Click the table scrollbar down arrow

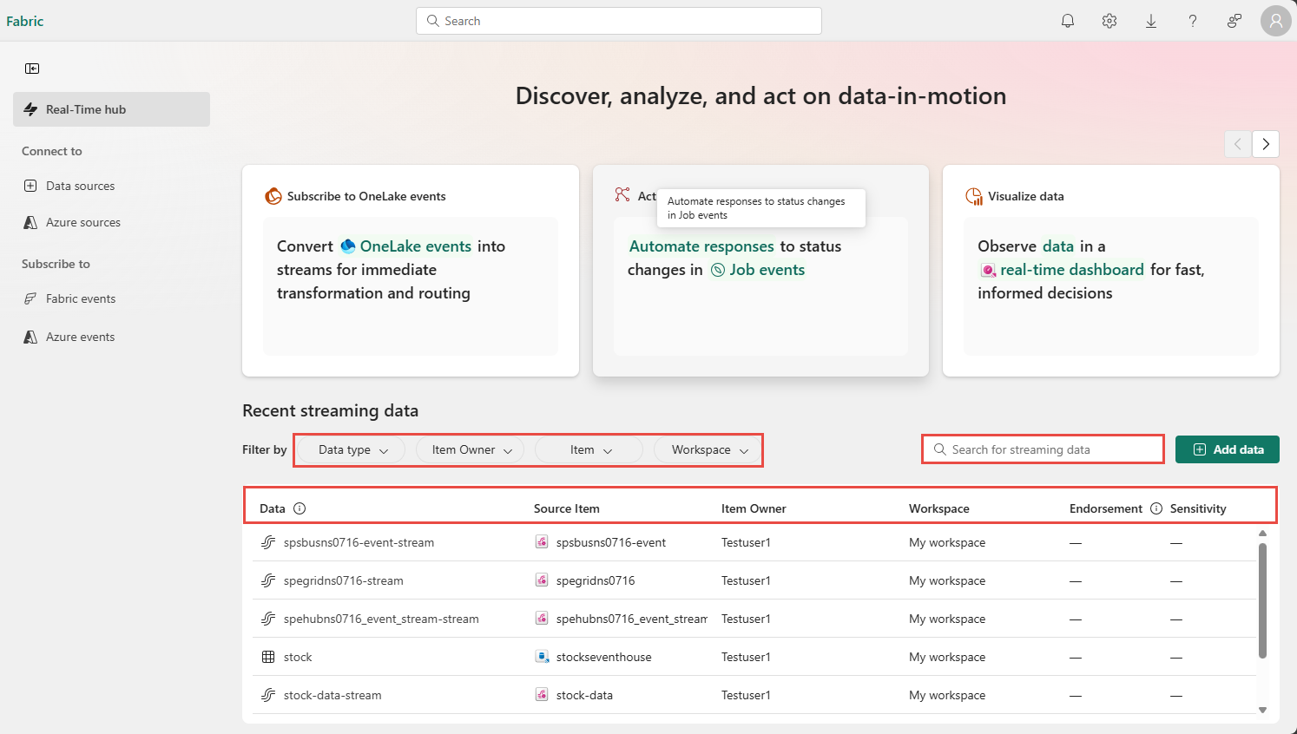coord(1262,710)
